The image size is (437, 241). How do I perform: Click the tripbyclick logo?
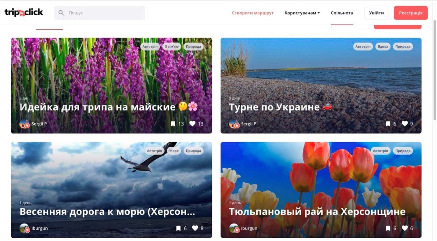click(24, 13)
